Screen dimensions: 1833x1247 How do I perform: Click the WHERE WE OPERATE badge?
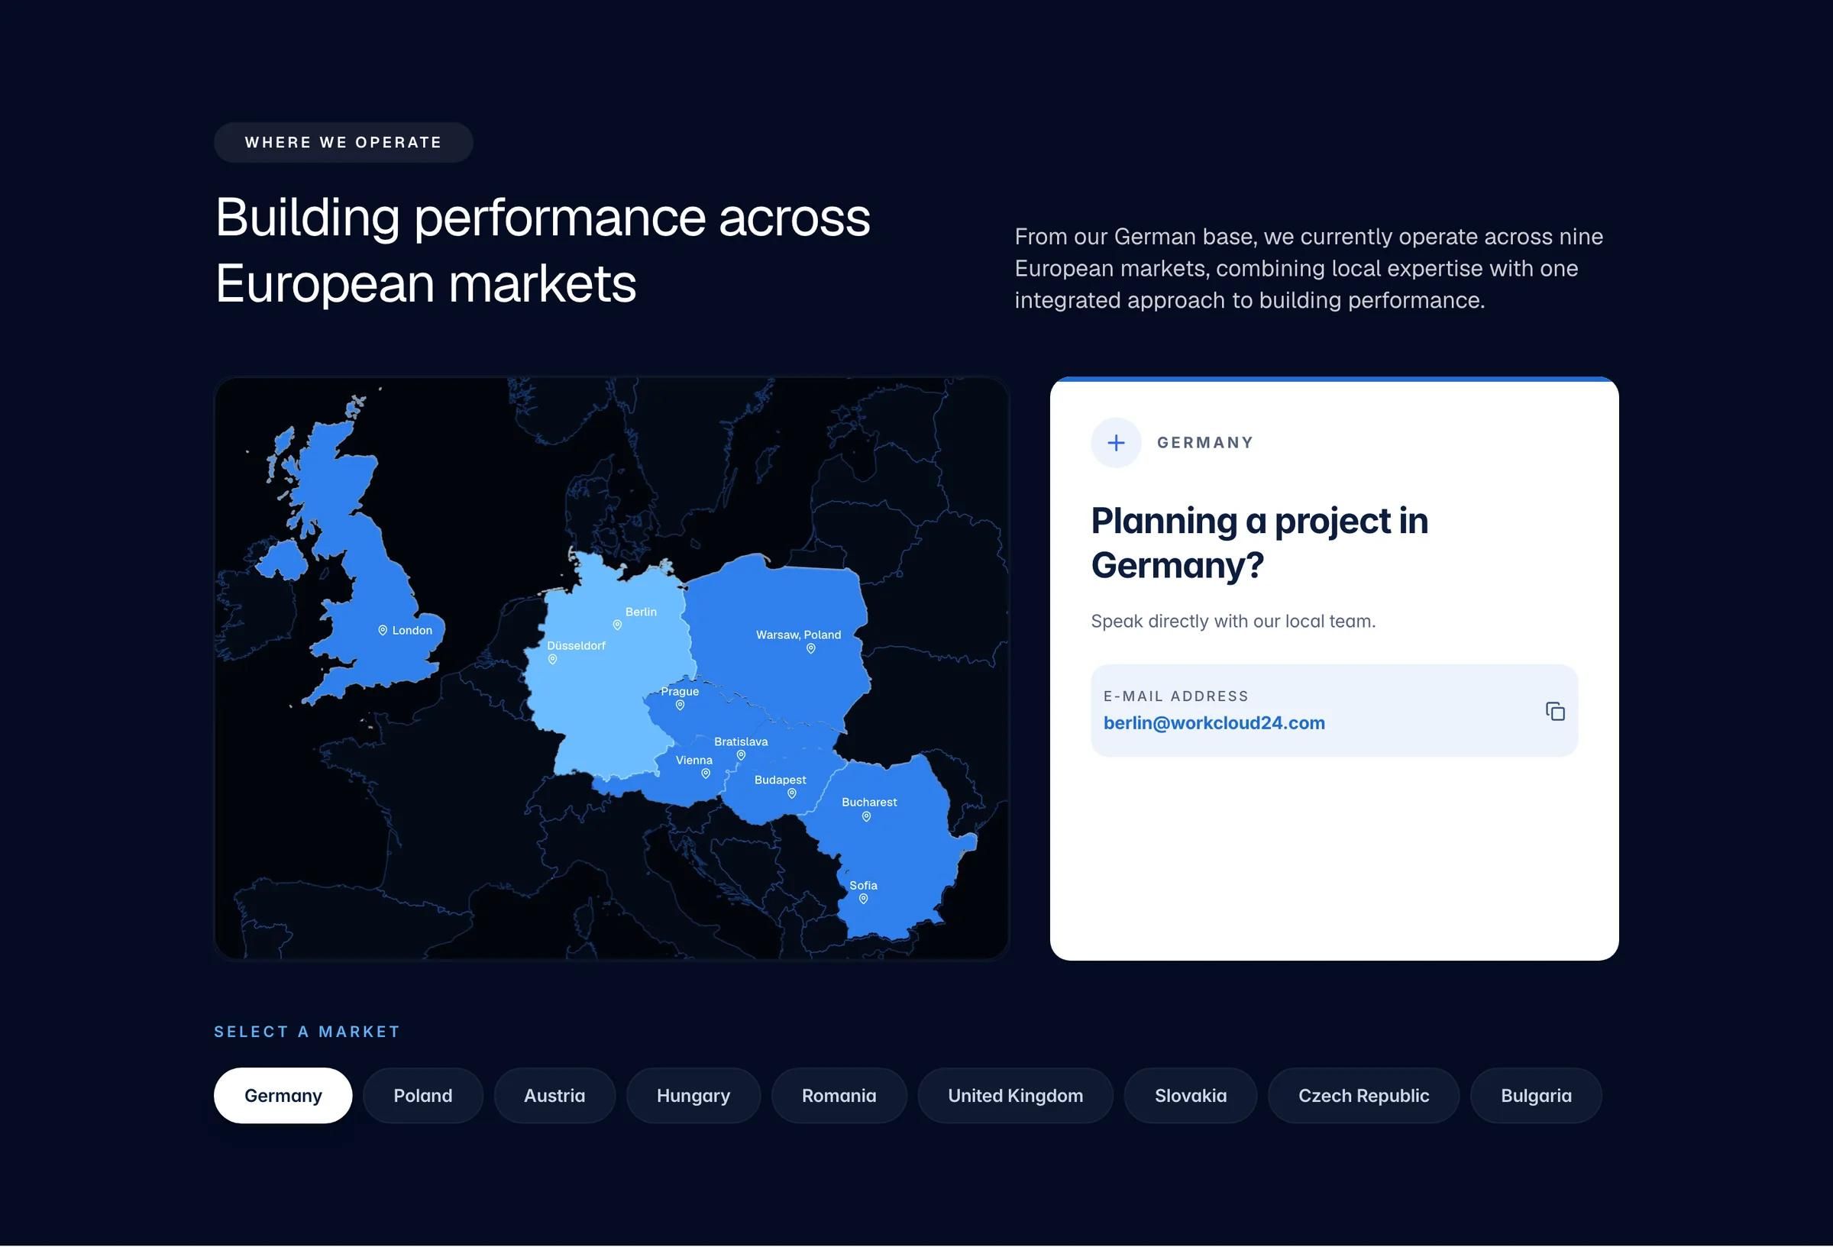tap(343, 143)
